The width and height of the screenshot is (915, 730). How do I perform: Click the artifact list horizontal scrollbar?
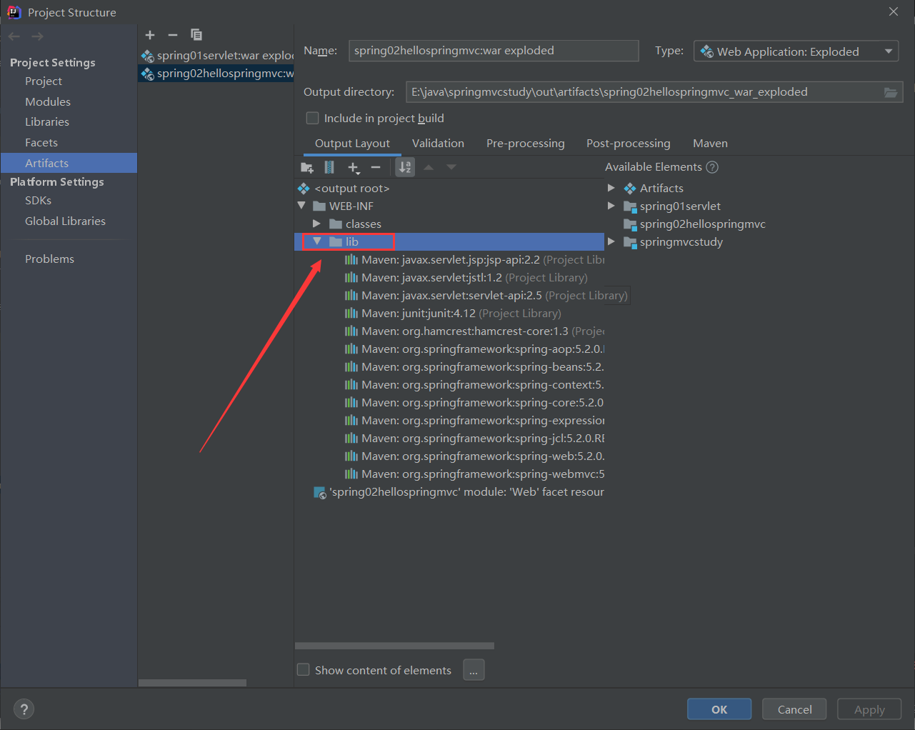[192, 683]
